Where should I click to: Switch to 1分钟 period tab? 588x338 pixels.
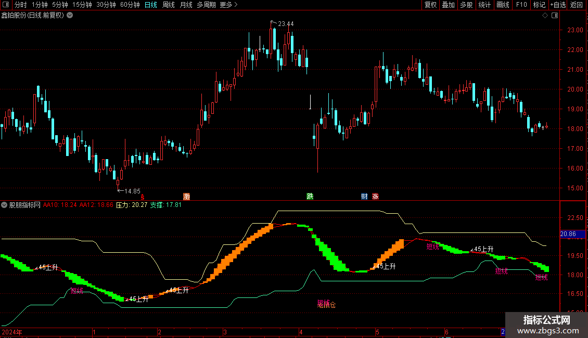[40, 5]
